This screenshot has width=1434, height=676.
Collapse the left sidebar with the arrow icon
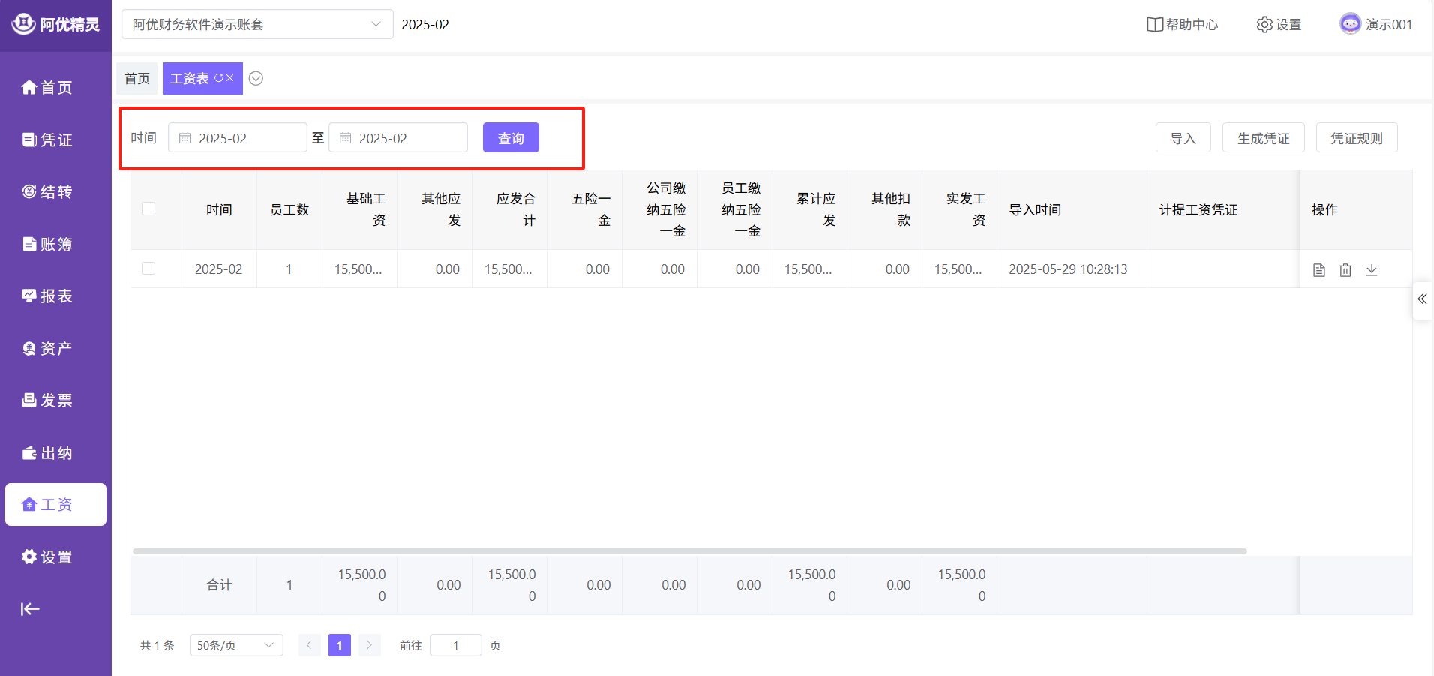(30, 609)
